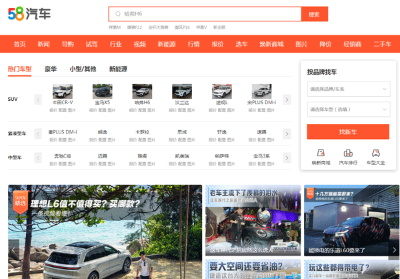Open the 哈弗H6 car thumbnail
The height and width of the screenshot is (279, 400).
[142, 91]
